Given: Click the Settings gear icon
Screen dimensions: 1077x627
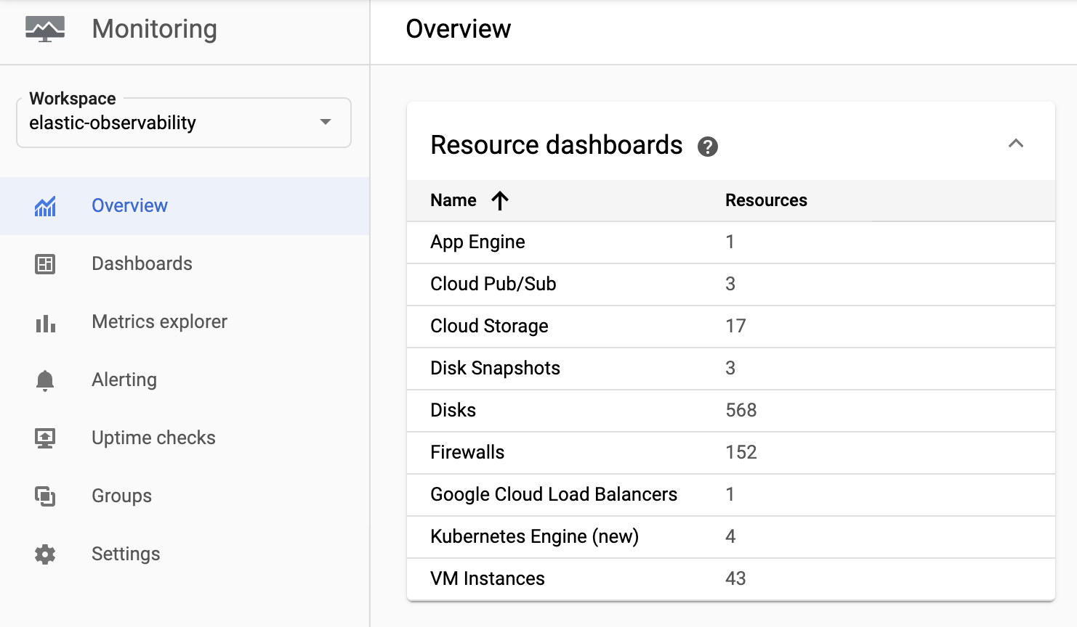Looking at the screenshot, I should click(x=45, y=554).
